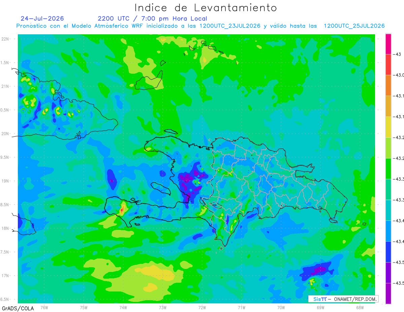Pick the violet swatch at the scale bottom
This screenshot has width=404, height=312.
coord(388,293)
